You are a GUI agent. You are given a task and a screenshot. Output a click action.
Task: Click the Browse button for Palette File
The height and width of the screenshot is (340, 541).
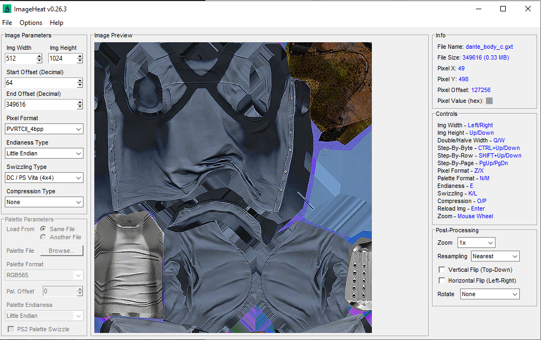click(x=62, y=251)
